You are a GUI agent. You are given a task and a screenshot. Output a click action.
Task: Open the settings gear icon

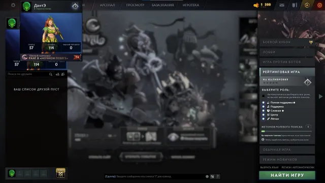click(x=13, y=5)
